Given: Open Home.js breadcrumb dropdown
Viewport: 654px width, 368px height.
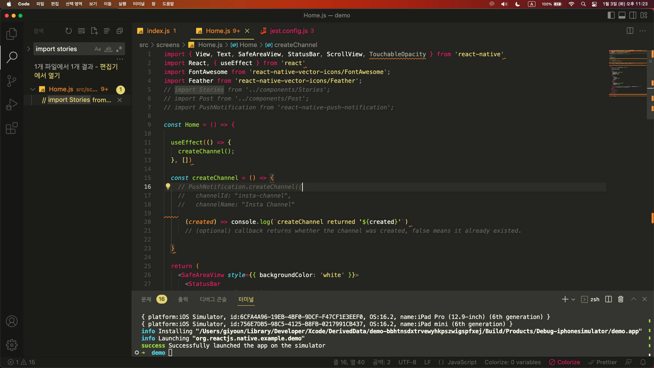Looking at the screenshot, I should click(206, 45).
